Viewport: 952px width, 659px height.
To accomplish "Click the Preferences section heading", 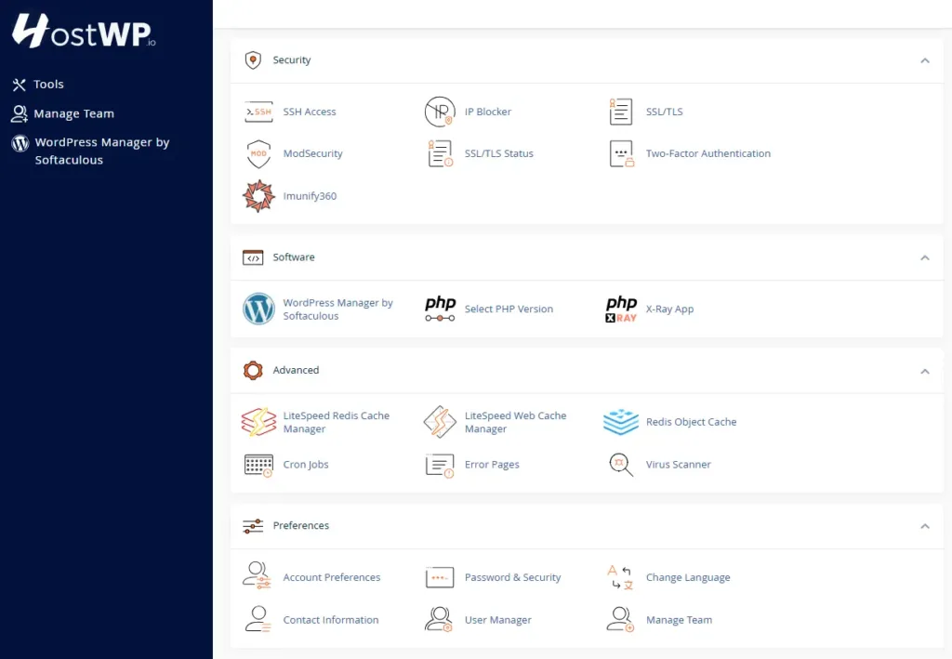I will pyautogui.click(x=300, y=525).
